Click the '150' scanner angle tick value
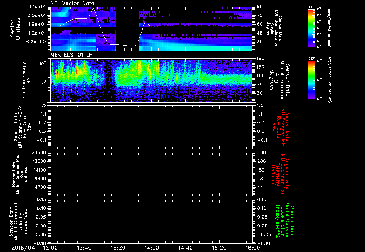The image size is (365, 252). pyautogui.click(x=261, y=67)
